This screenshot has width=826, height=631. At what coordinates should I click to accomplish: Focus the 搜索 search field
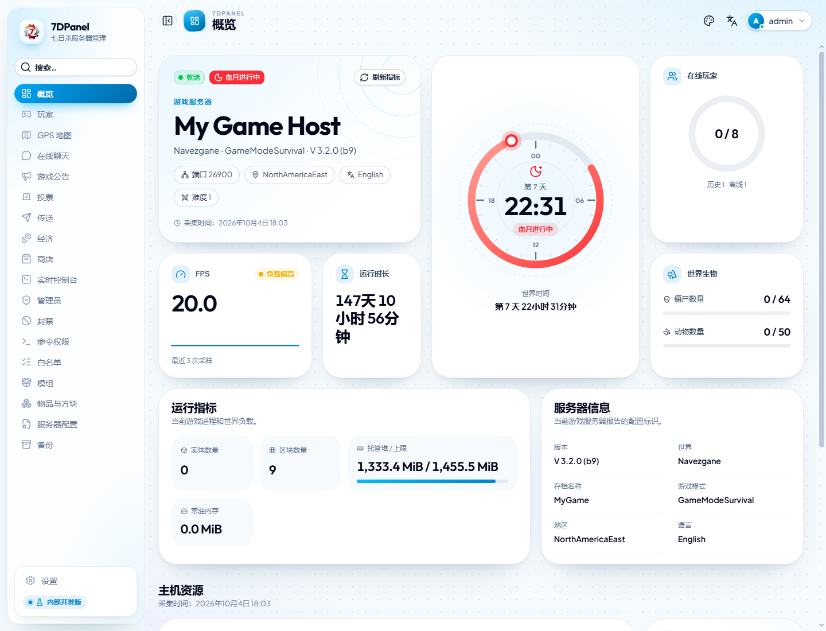point(76,67)
